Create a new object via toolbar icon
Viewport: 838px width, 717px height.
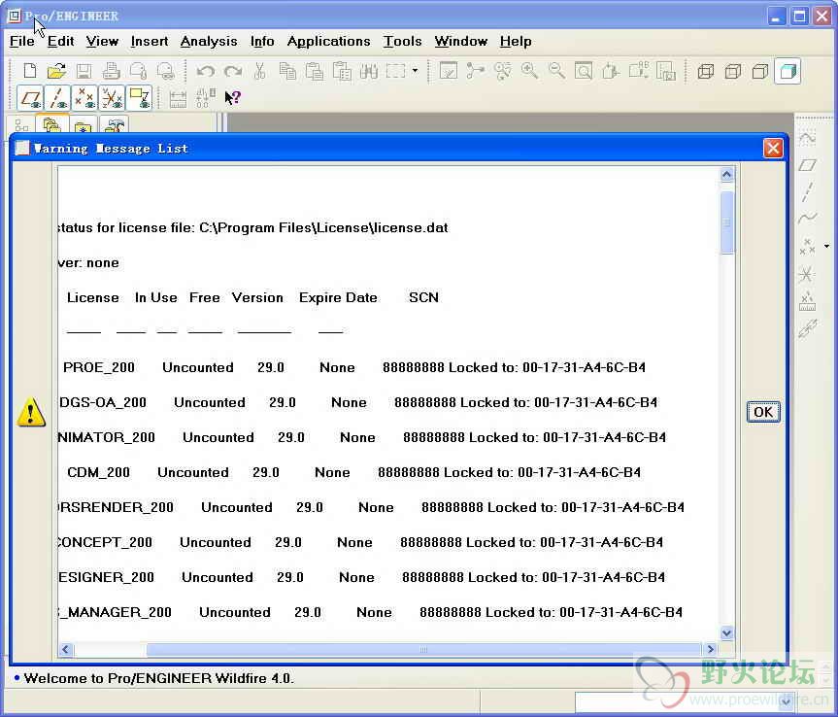pos(29,71)
